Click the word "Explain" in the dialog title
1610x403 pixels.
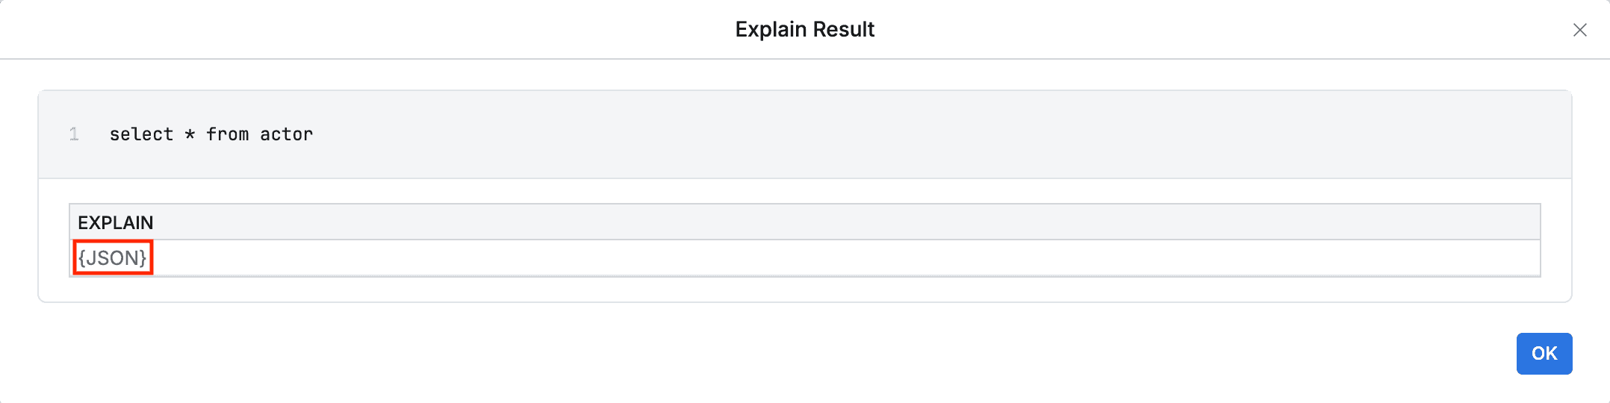point(771,29)
